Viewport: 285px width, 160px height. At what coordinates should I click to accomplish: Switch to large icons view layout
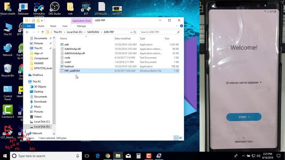pos(181,138)
